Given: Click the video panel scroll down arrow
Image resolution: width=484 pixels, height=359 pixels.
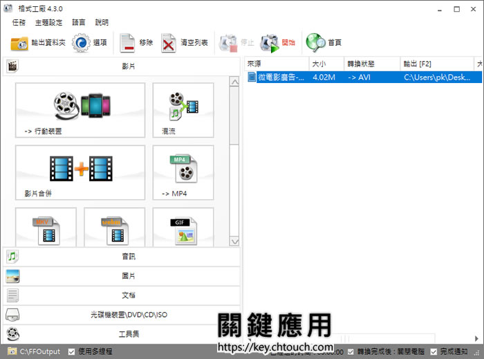Looking at the screenshot, I should pos(234,241).
